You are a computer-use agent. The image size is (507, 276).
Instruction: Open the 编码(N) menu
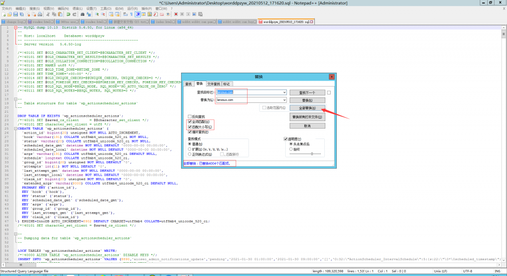click(64, 8)
